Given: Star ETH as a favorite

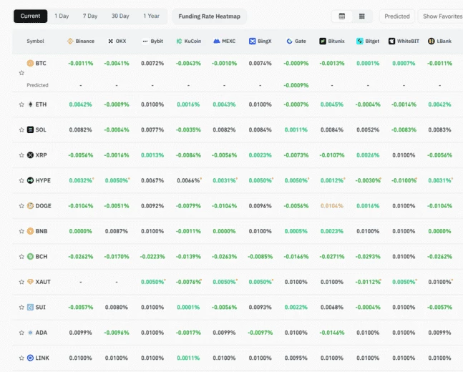Looking at the screenshot, I should (21, 104).
